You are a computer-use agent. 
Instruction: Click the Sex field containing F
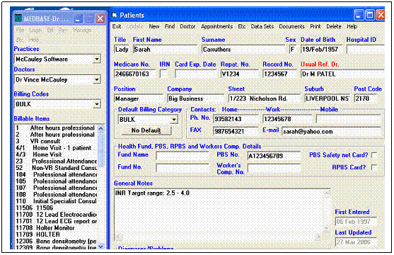tap(292, 50)
